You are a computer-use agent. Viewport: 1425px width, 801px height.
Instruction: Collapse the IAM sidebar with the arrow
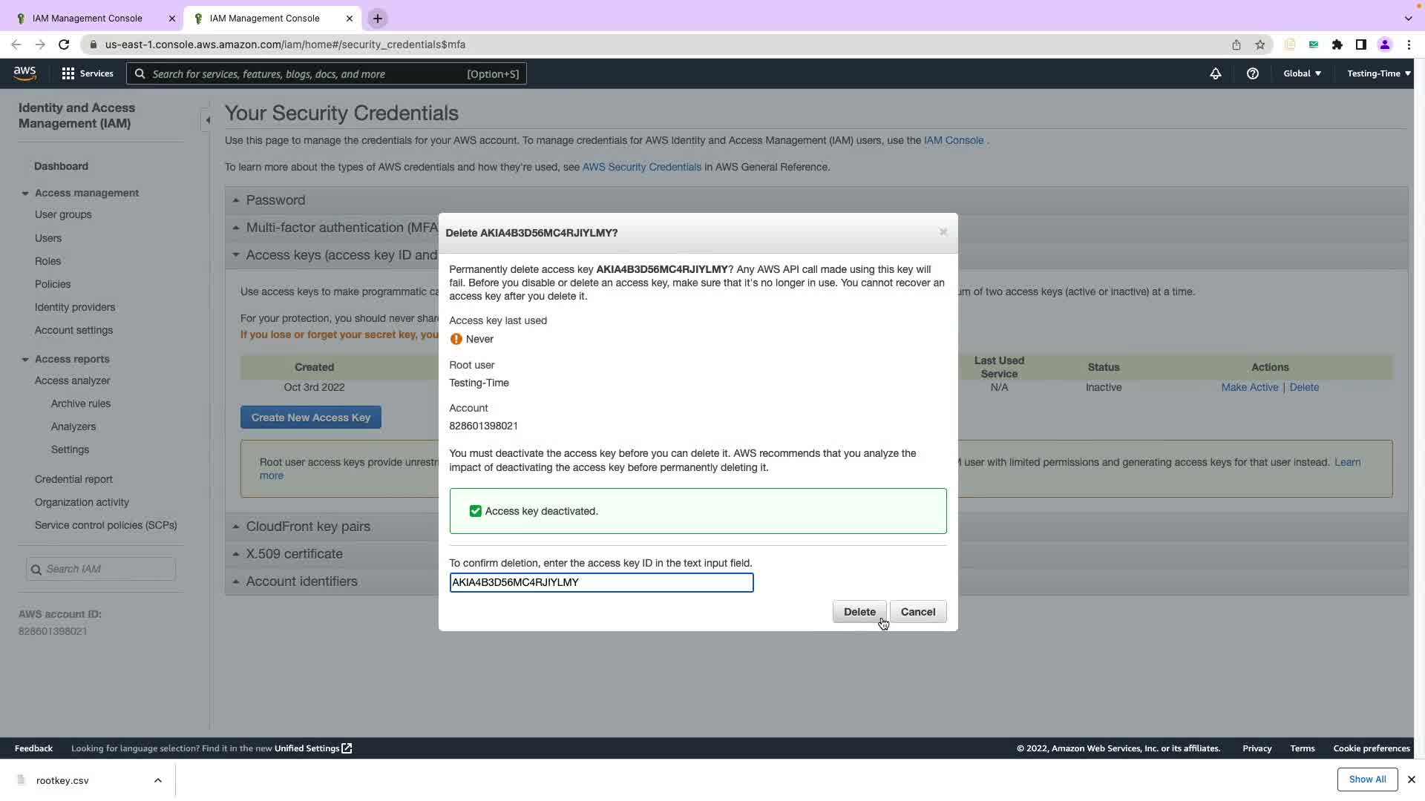point(207,120)
